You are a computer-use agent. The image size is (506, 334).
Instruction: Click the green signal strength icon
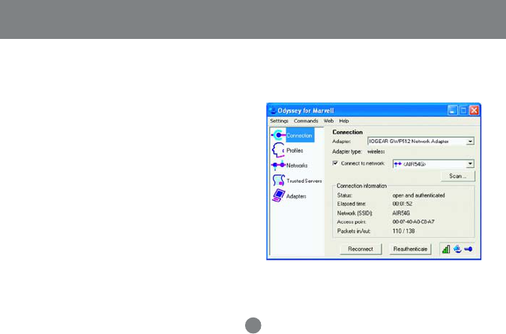[446, 249]
